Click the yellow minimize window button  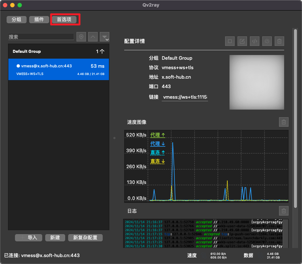[12, 5]
